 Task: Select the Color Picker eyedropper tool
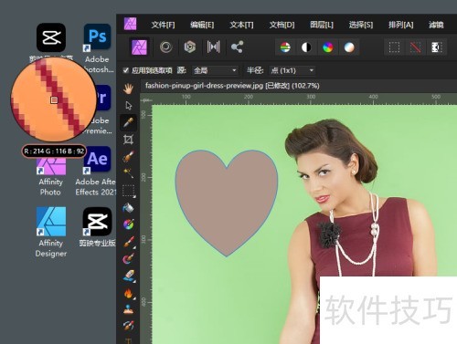pos(128,122)
